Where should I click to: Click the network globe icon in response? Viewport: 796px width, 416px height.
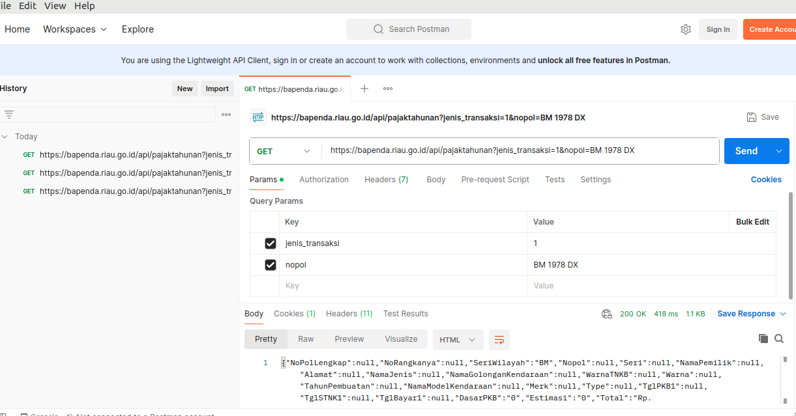pyautogui.click(x=607, y=314)
